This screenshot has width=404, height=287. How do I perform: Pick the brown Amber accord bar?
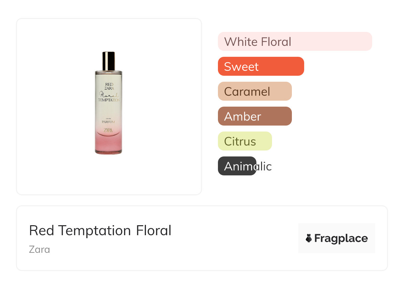tap(254, 116)
